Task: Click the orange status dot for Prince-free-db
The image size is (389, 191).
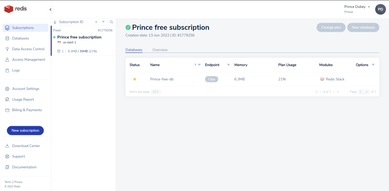Action: [135, 79]
